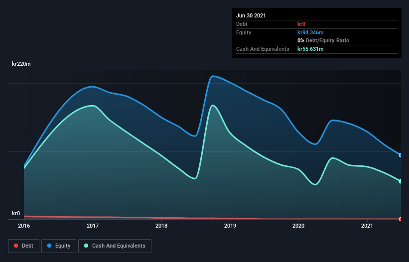Click the 0% Debt/Equity Ratio text
Screen dimensions: 409x262
point(323,40)
